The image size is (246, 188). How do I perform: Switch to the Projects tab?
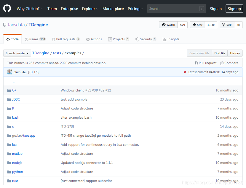click(x=119, y=39)
